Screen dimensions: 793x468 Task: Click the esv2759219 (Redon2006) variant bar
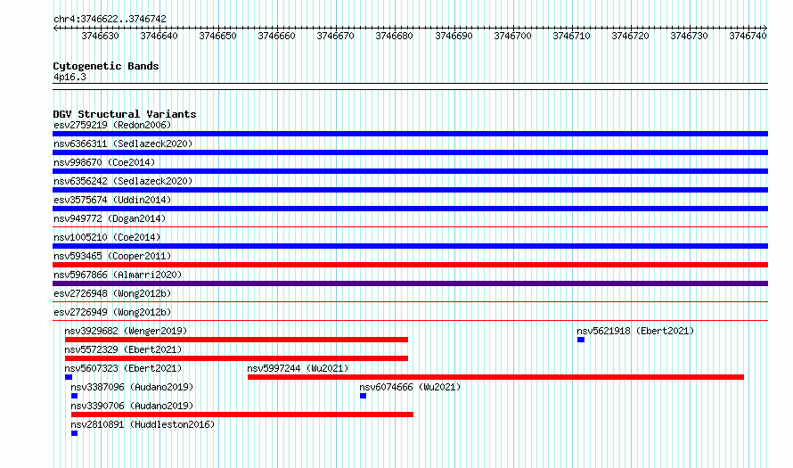pos(410,134)
